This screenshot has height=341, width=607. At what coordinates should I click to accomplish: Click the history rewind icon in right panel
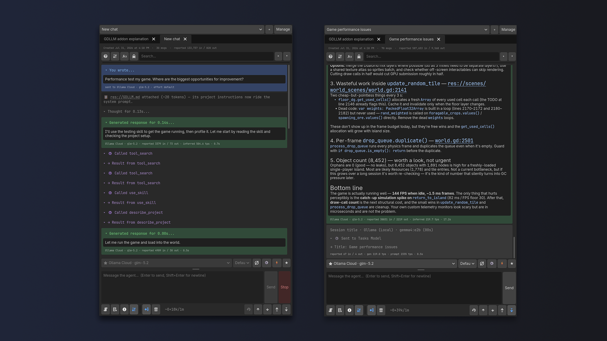[x=474, y=310]
